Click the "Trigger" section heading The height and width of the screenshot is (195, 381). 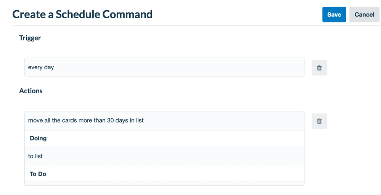click(x=30, y=38)
